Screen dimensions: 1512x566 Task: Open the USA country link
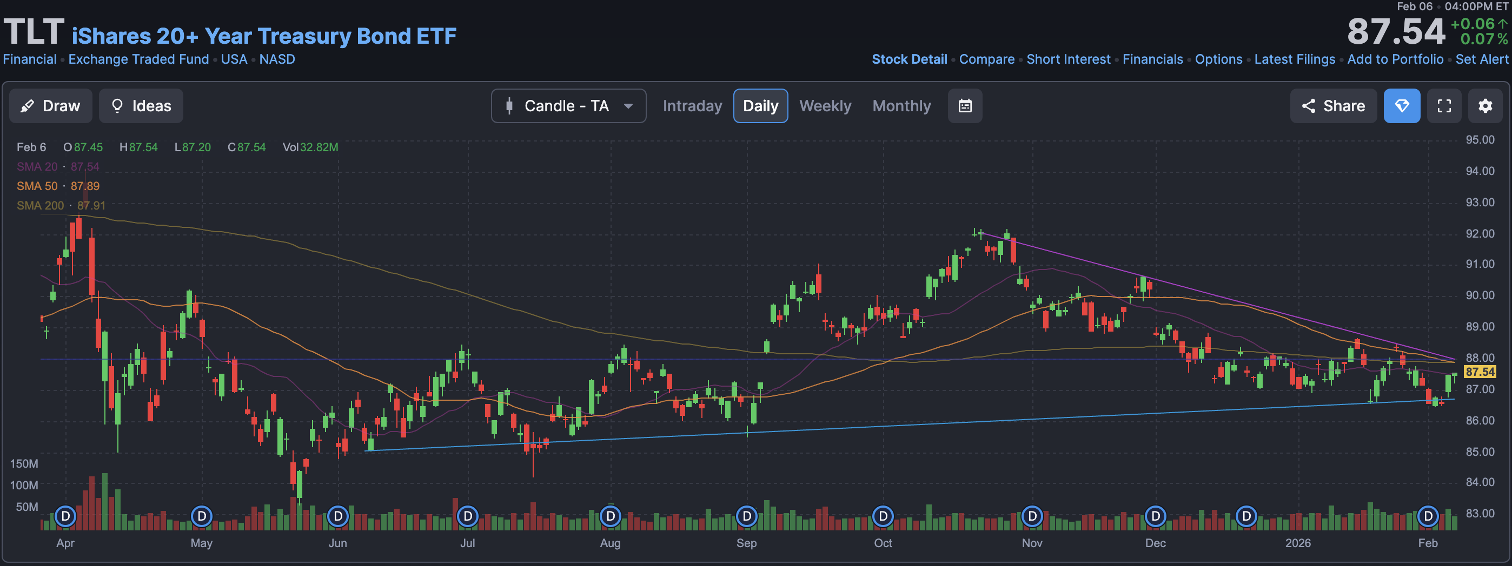tap(234, 59)
